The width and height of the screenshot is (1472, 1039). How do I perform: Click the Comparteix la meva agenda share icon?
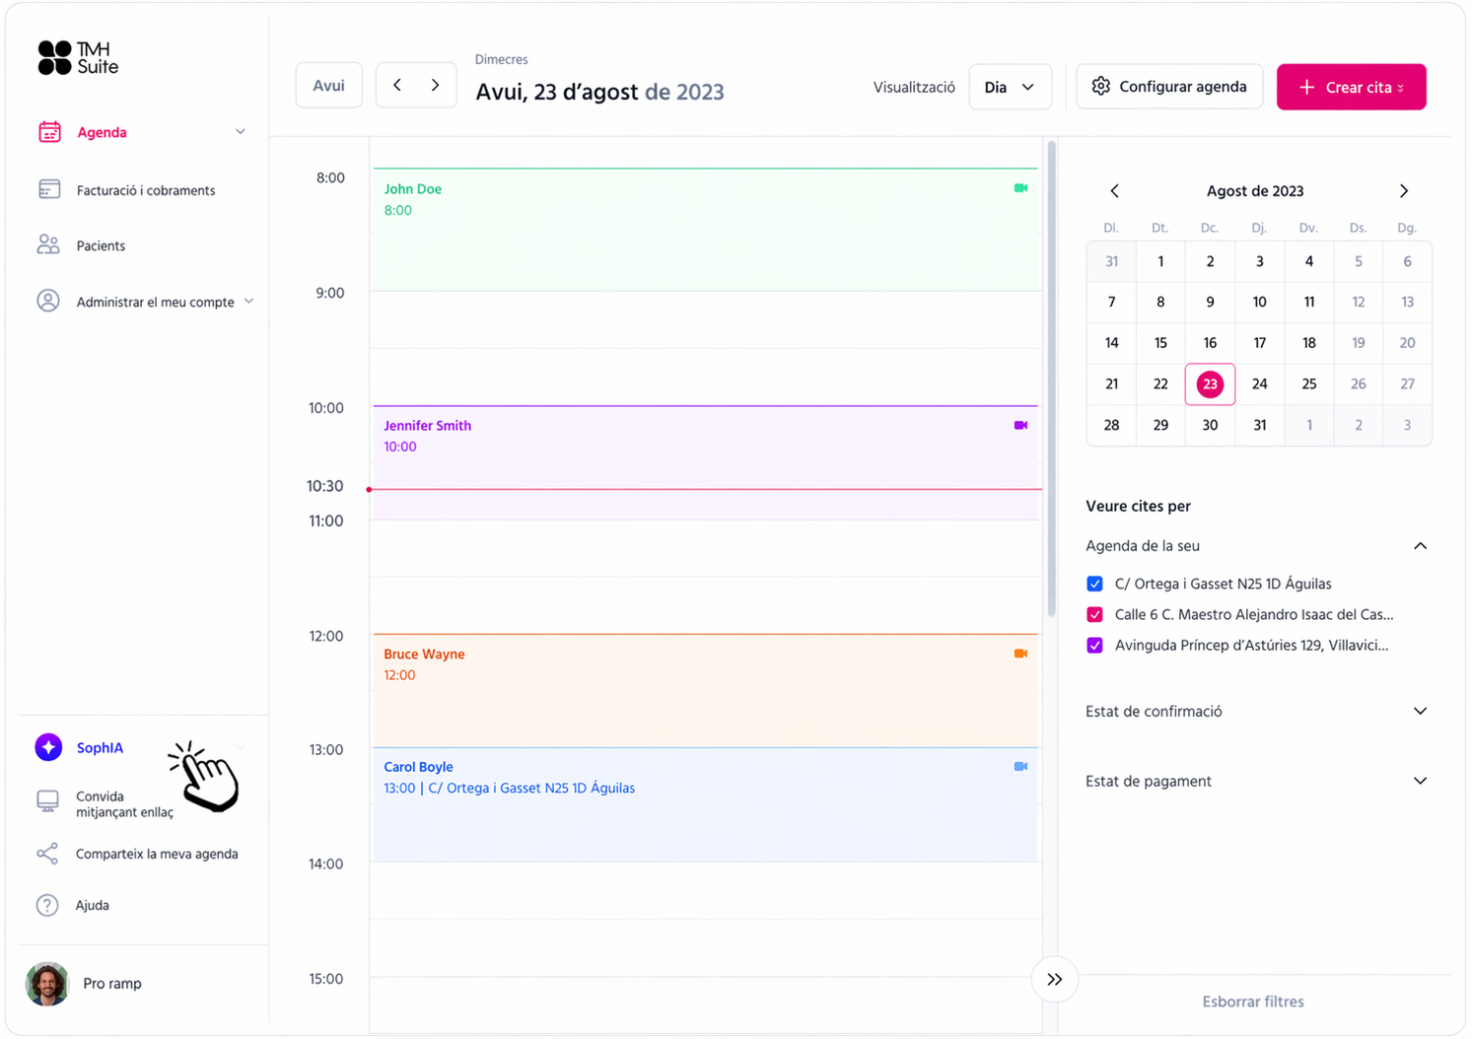pyautogui.click(x=47, y=854)
